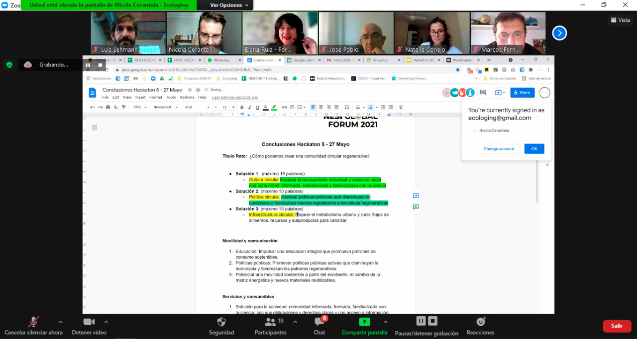Open the zoom level dropdown

click(140, 107)
